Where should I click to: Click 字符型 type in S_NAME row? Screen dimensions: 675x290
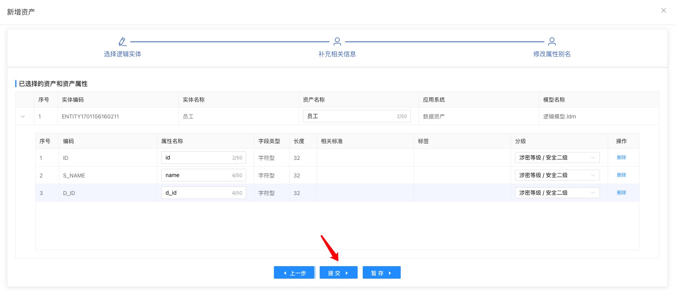(x=266, y=175)
